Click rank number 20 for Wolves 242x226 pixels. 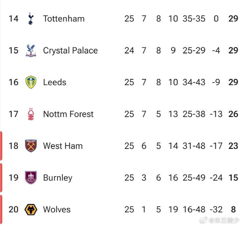[x=13, y=210]
